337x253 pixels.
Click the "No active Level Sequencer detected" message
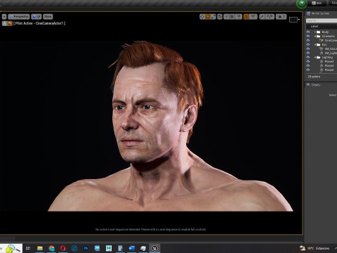click(151, 229)
